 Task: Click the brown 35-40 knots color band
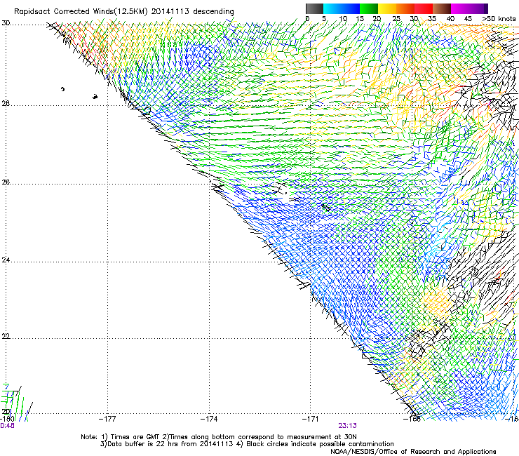(x=442, y=8)
